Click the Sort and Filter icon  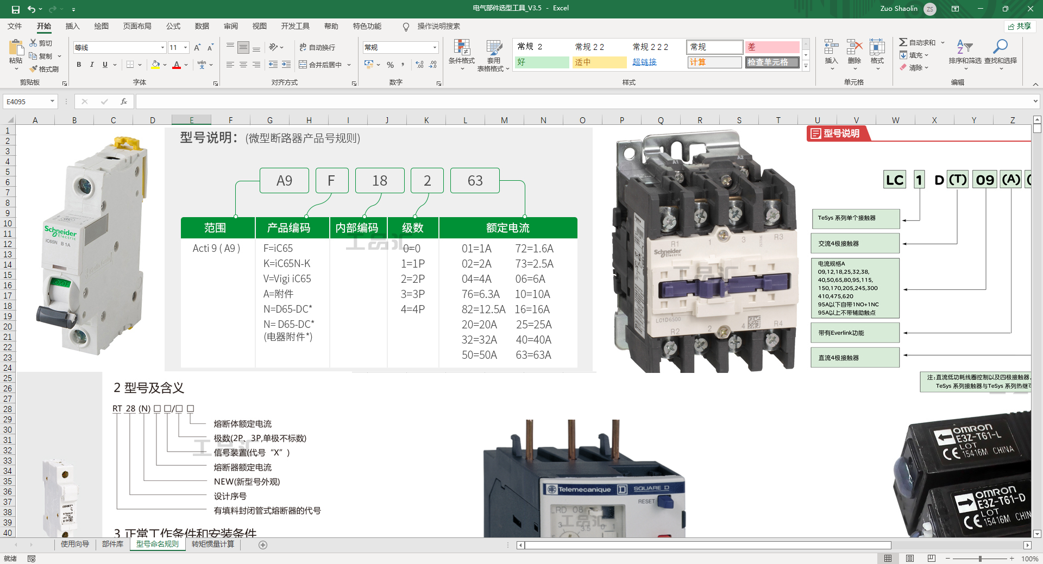[964, 48]
